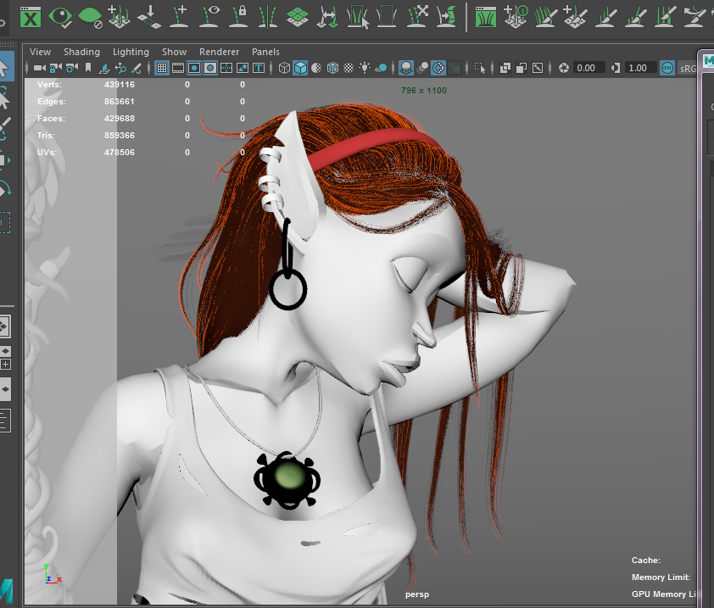Click the guide-to-curve arrow shelf icon
714x608 pixels.
tap(446, 17)
